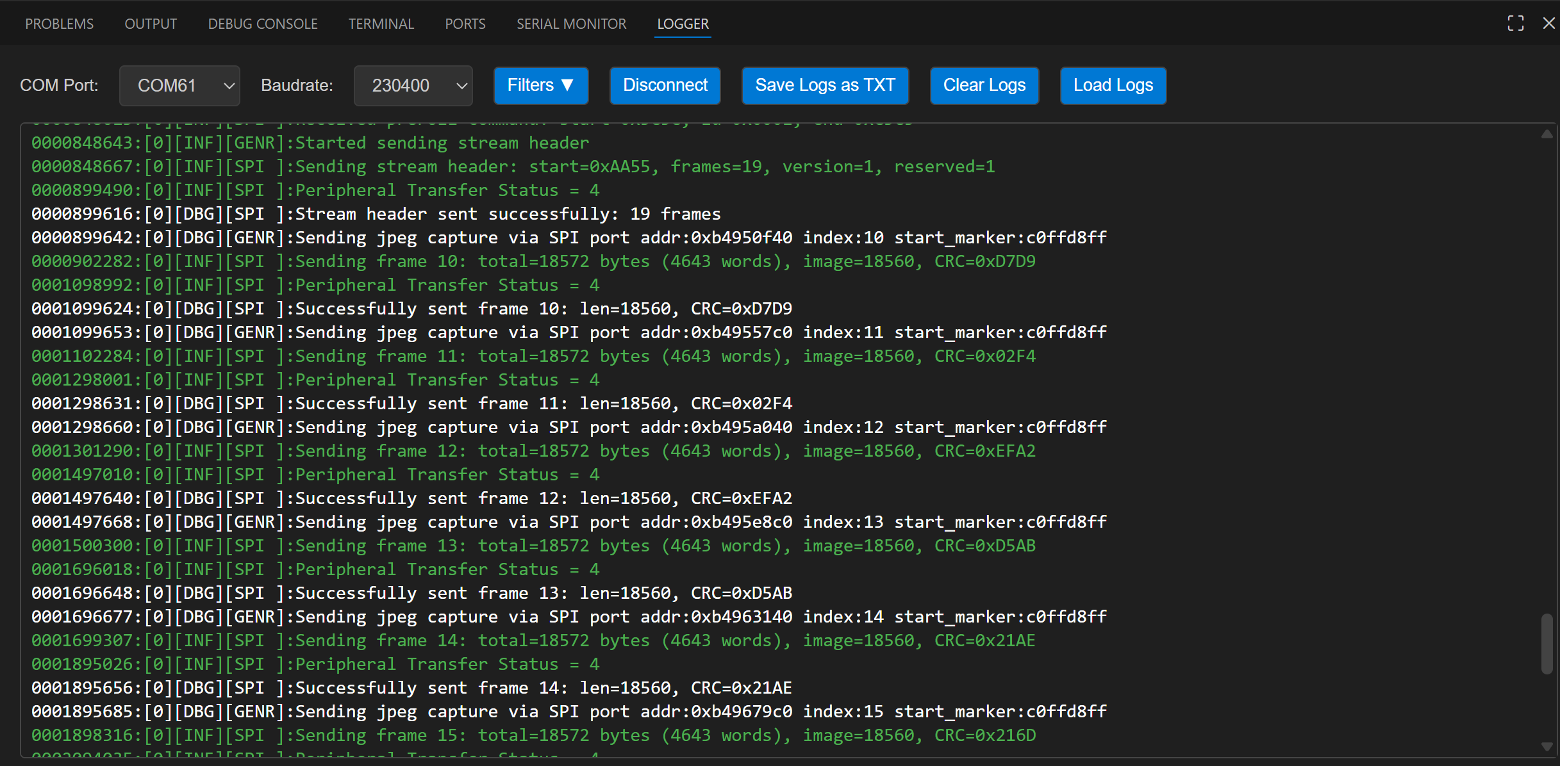Click Save Logs as TXT button
Image resolution: width=1560 pixels, height=766 pixels.
coord(825,85)
